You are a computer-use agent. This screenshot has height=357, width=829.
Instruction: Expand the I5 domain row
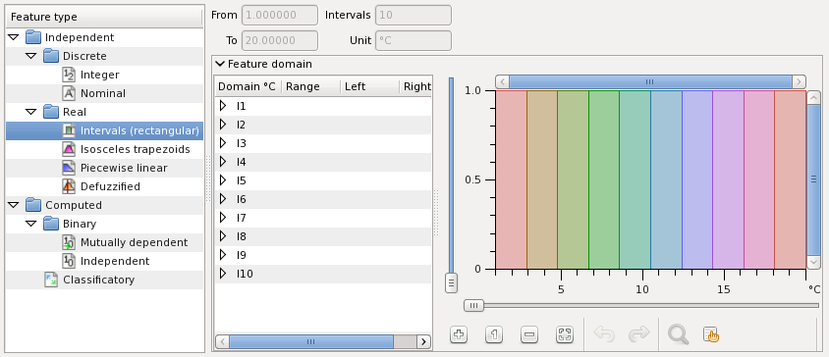tap(223, 180)
